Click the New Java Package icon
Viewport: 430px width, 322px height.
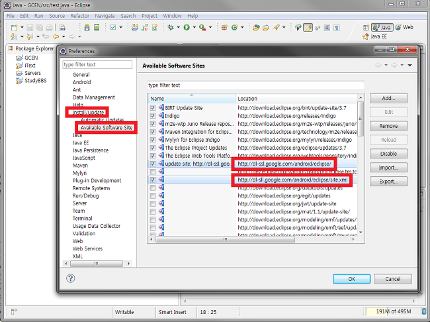[225, 27]
